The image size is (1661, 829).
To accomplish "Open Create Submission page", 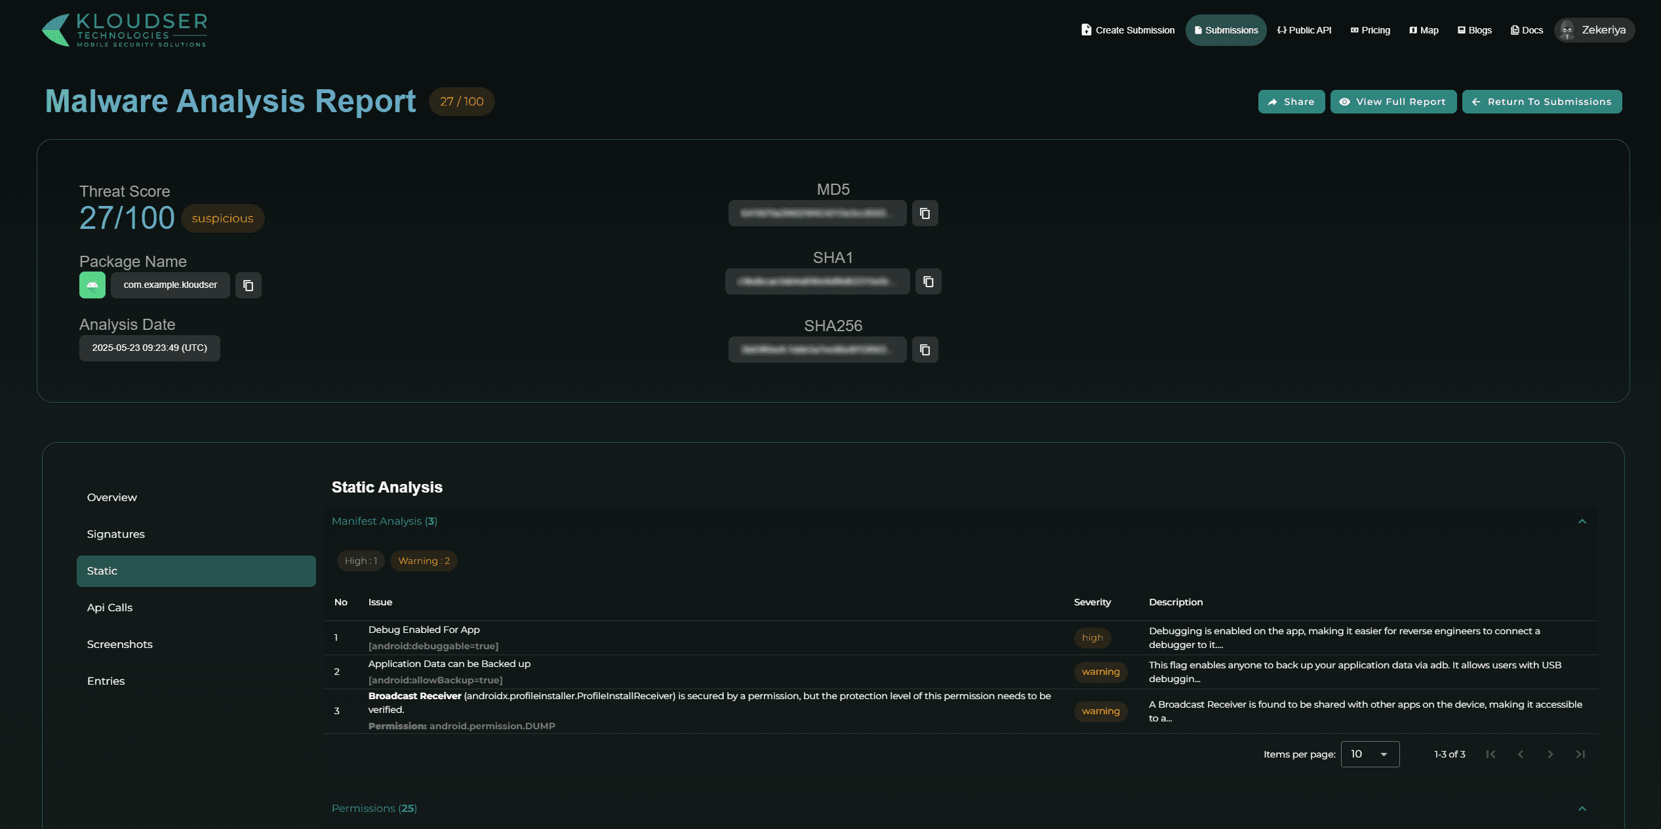I will point(1128,30).
